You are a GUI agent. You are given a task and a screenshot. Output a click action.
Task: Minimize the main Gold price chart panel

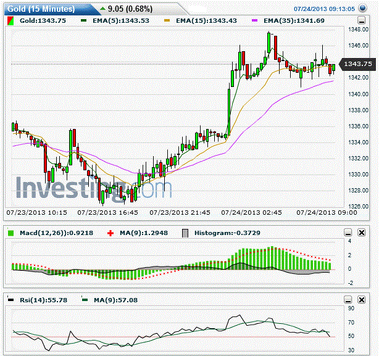click(x=361, y=20)
